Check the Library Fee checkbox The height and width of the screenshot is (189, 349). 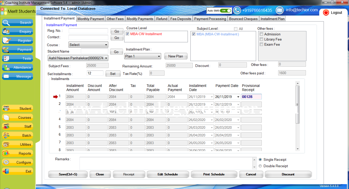point(261,39)
